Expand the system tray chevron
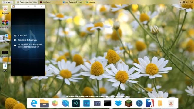The image size is (194, 109). 180,2
